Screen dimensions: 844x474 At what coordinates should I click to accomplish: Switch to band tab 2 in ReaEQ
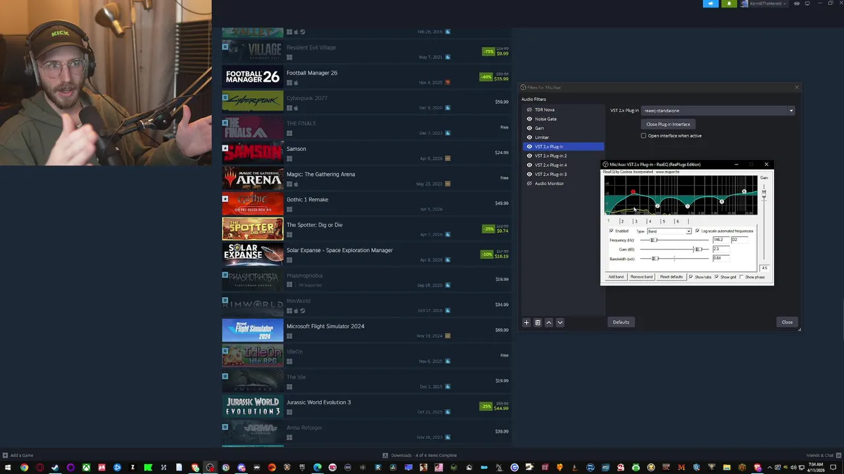(x=622, y=221)
